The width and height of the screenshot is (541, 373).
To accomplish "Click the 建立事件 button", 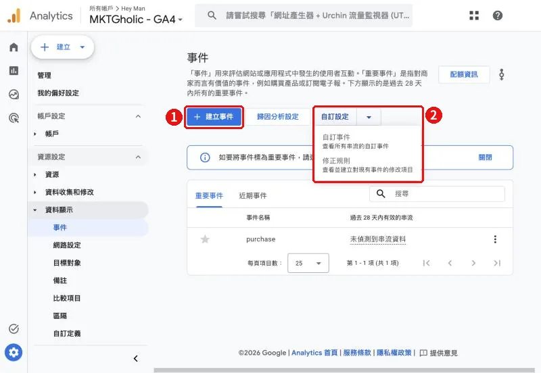I will point(214,117).
